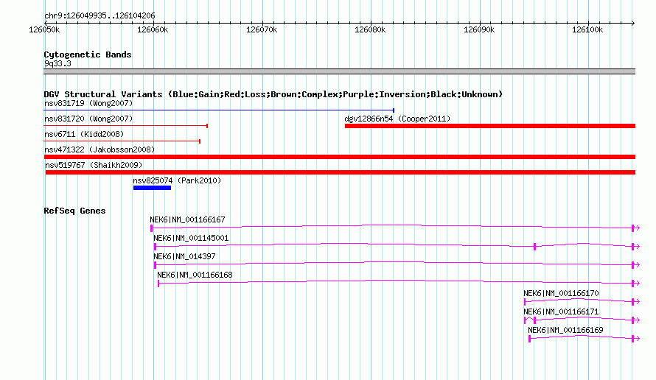
Task: Click the 126050k ruler tick label
Action: [44, 29]
